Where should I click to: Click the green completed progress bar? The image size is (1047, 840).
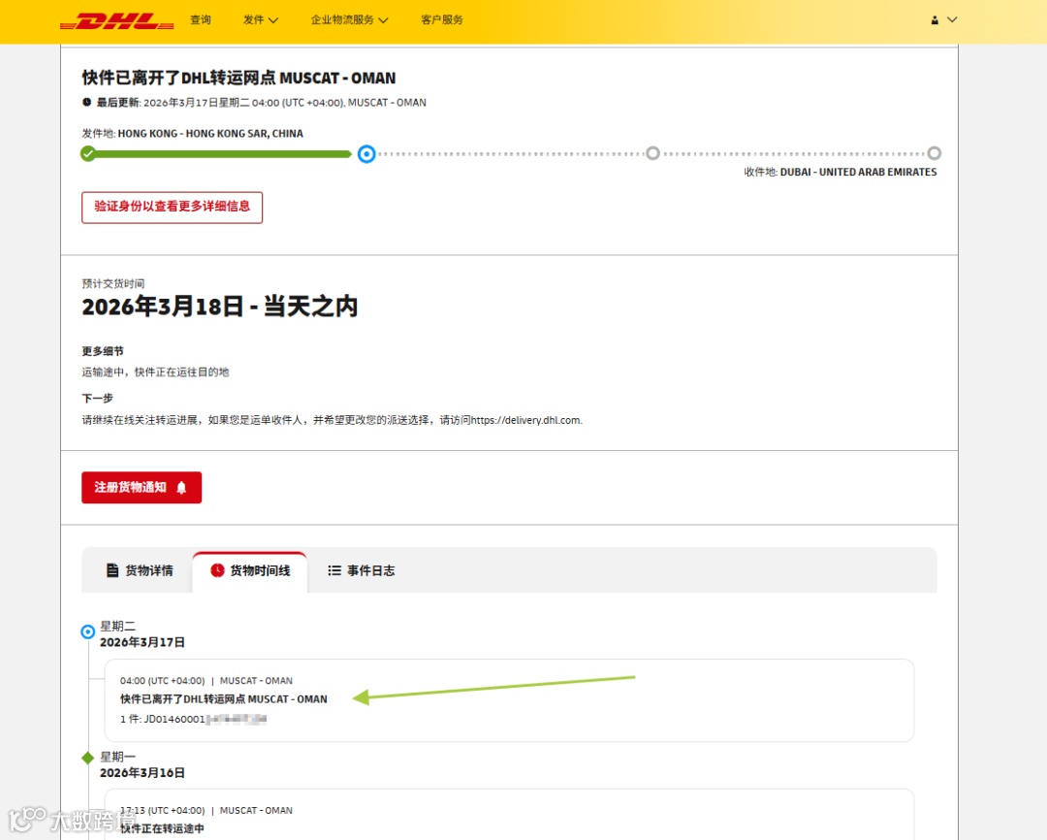223,154
